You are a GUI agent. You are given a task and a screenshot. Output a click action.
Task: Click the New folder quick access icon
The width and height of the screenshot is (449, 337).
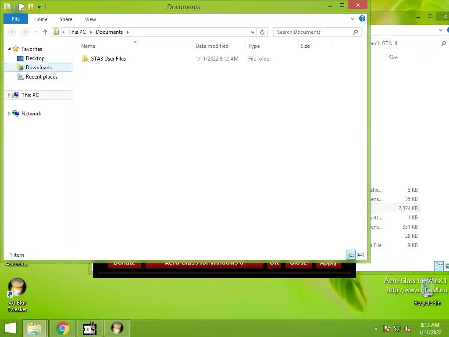[30, 7]
